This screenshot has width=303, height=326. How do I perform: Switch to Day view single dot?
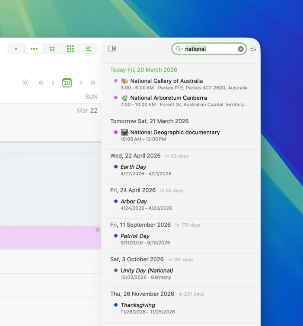[16, 49]
